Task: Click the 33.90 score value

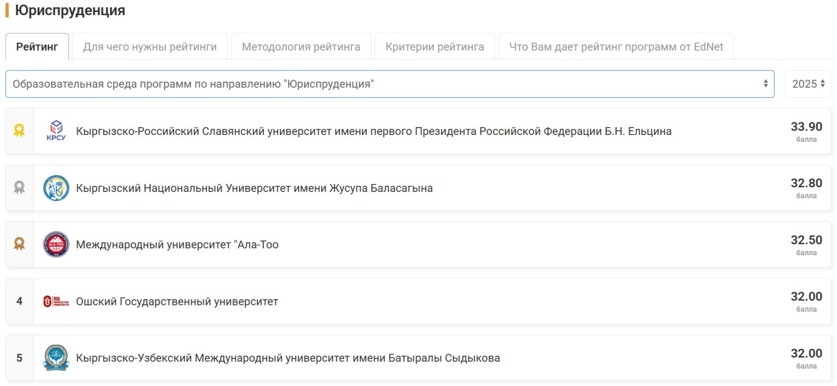Action: point(806,127)
